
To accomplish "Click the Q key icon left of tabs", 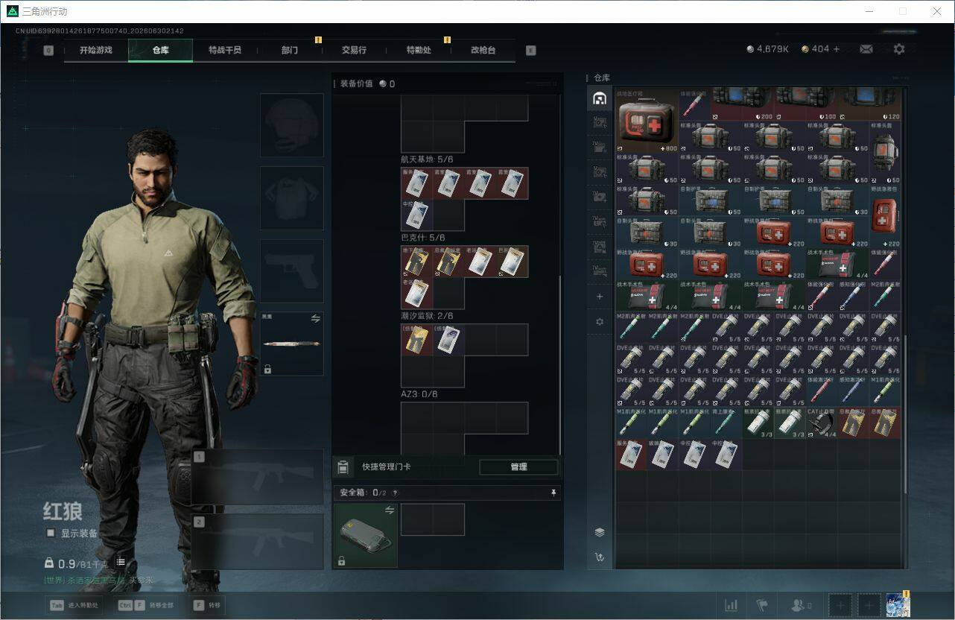I will coord(48,51).
